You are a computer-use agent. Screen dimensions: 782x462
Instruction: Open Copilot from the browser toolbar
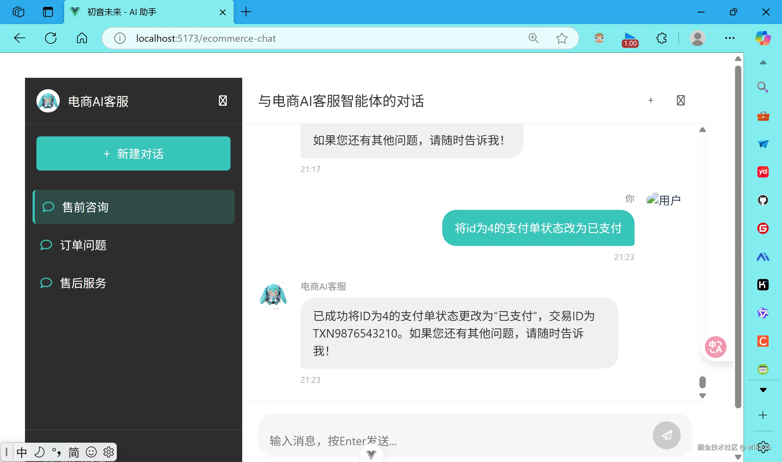763,38
